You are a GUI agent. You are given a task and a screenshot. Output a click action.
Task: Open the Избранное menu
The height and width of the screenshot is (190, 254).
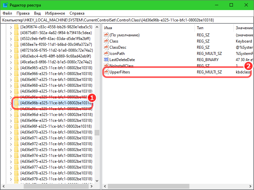(55, 13)
